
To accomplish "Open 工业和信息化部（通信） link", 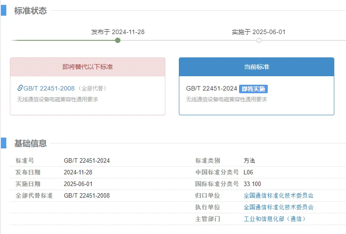I will [274, 219].
